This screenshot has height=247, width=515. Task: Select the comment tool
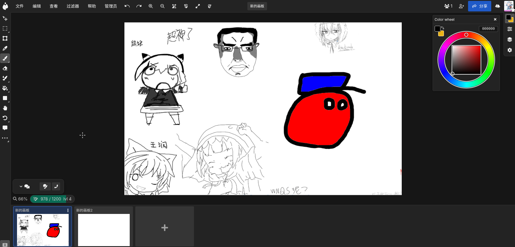click(x=5, y=128)
